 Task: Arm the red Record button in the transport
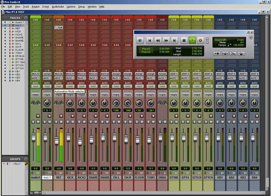point(201,40)
